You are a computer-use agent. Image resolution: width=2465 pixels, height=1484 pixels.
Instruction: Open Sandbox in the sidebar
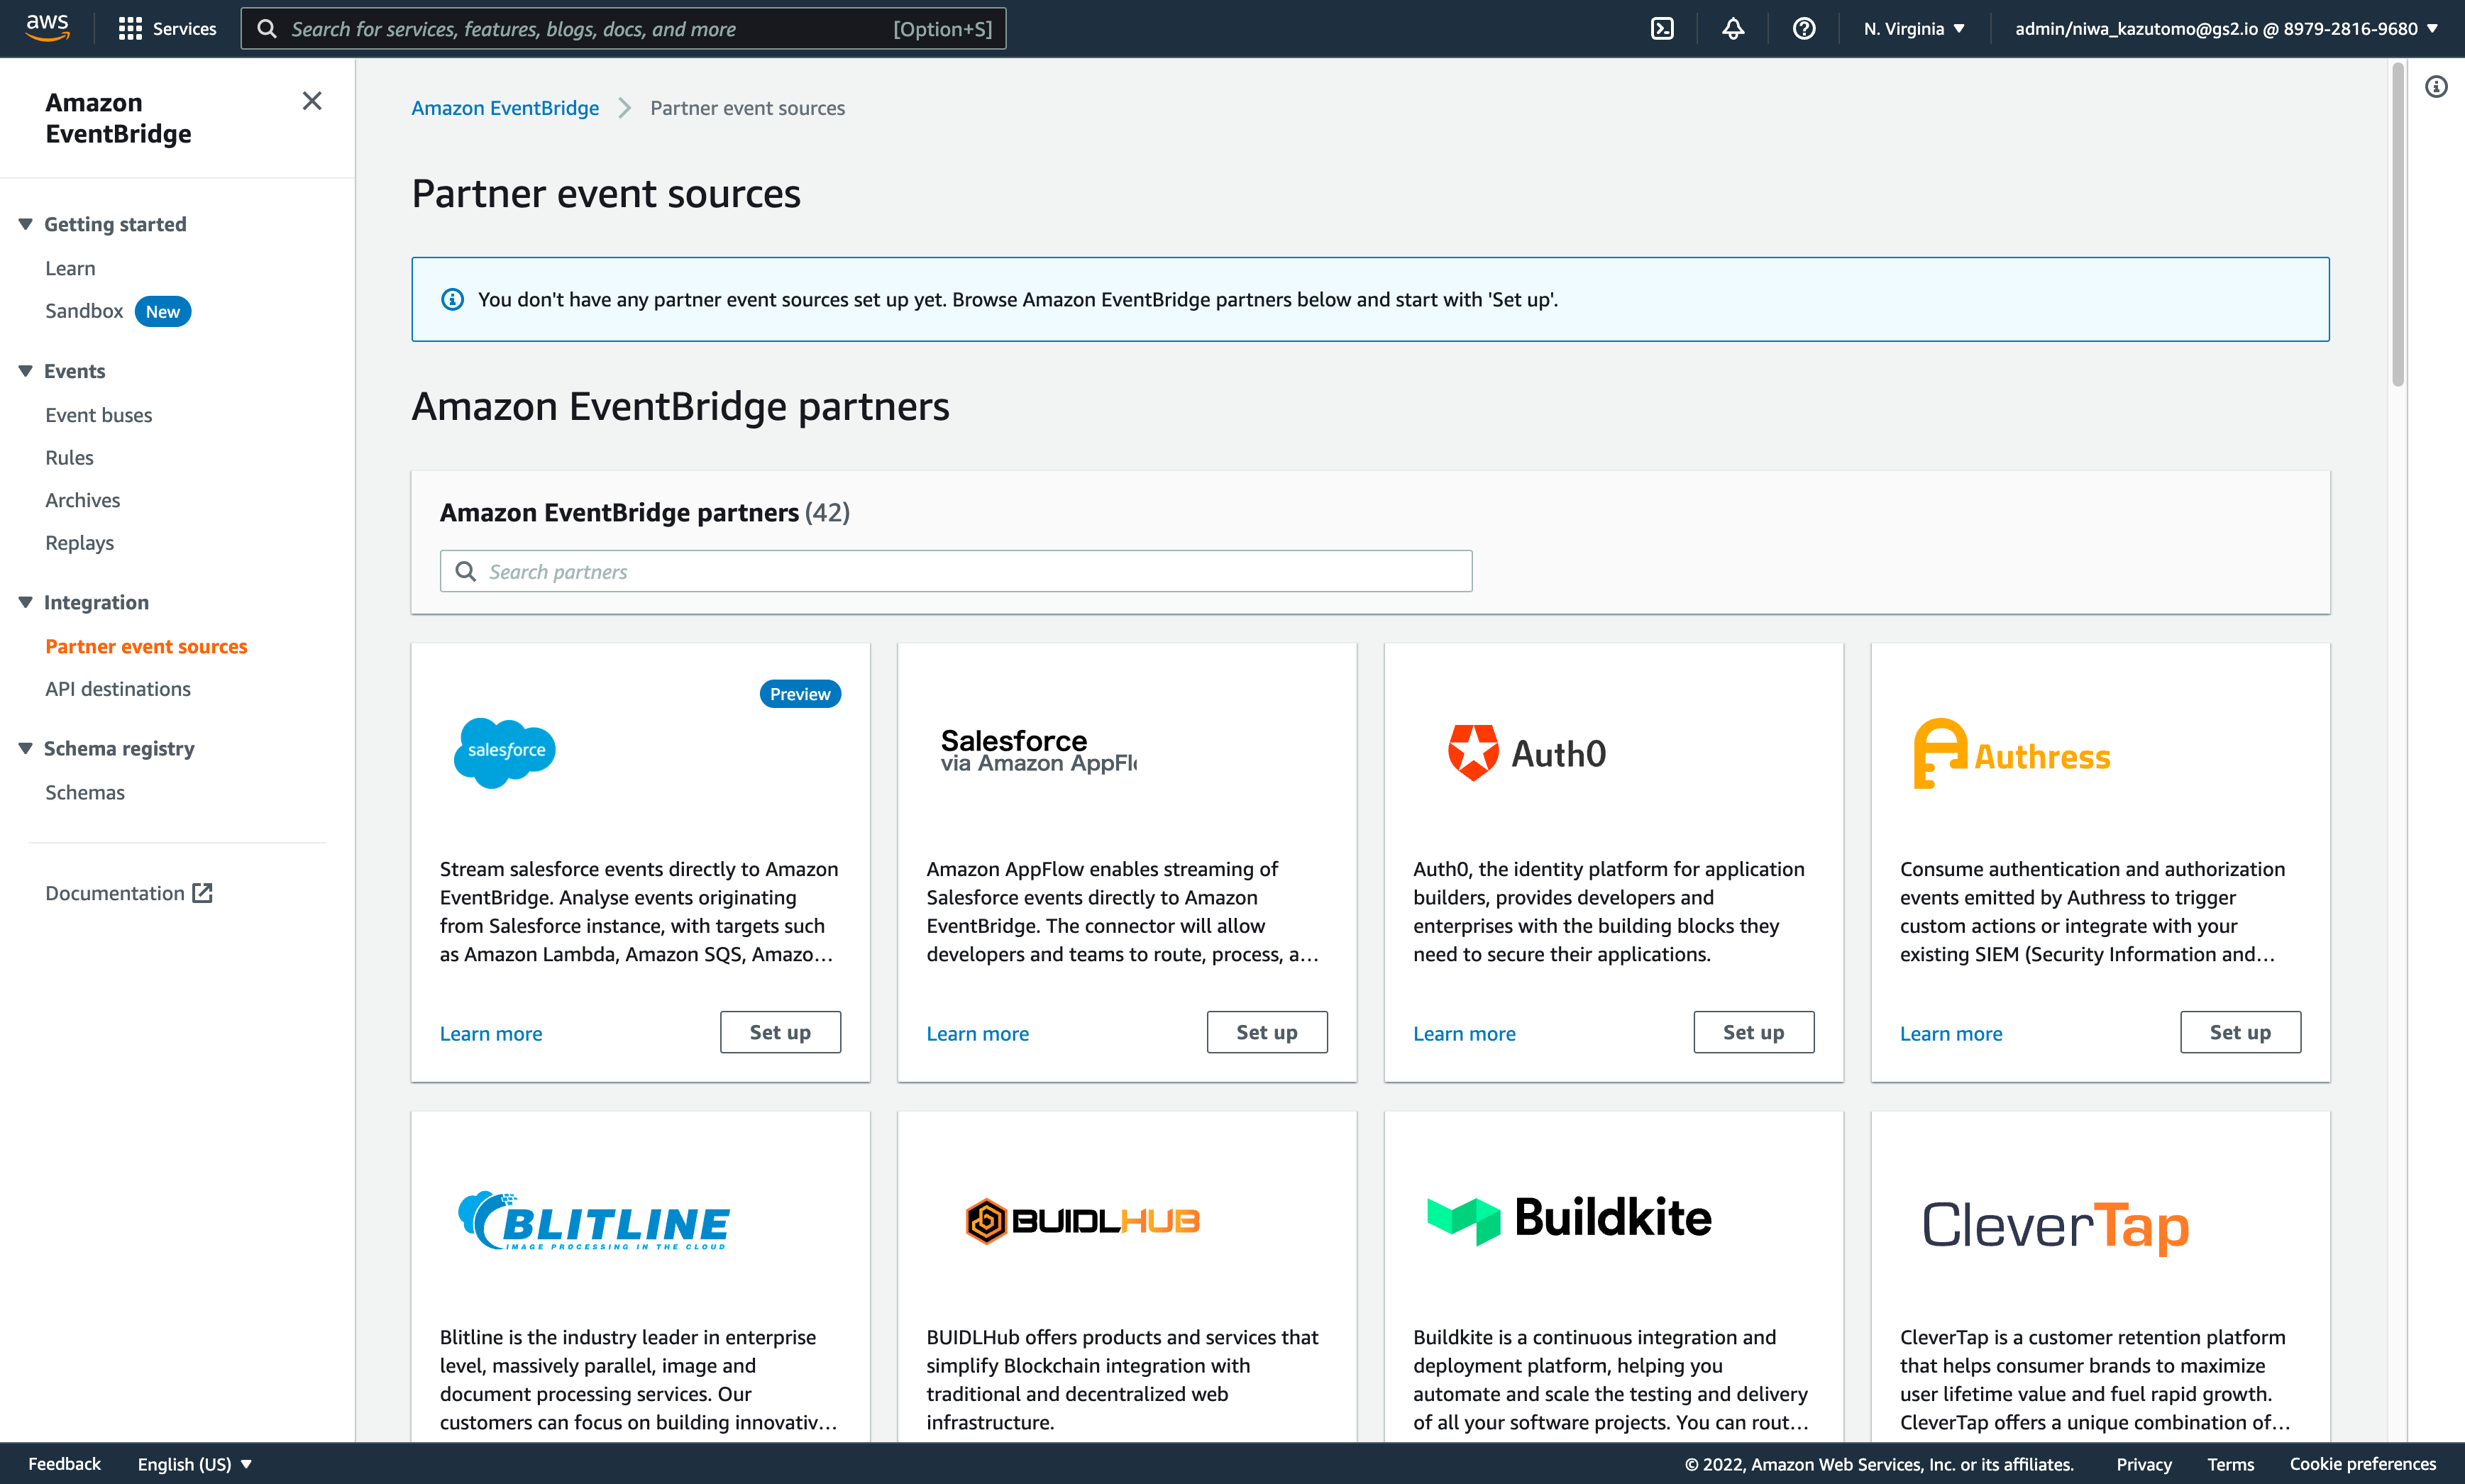[x=84, y=311]
